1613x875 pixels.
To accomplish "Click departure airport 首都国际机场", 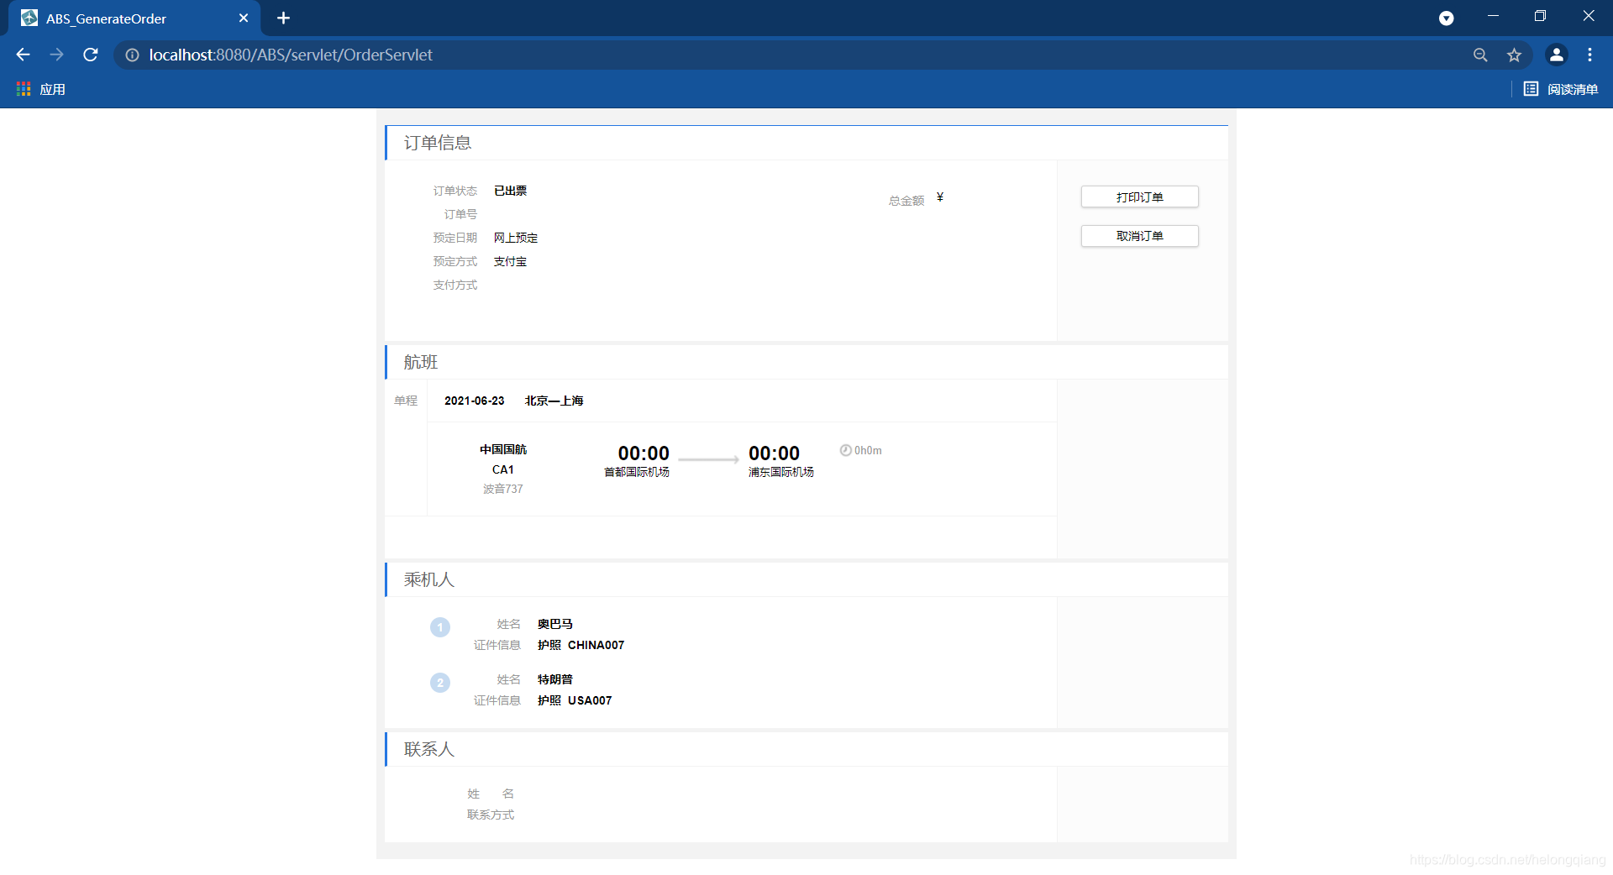I will point(637,472).
